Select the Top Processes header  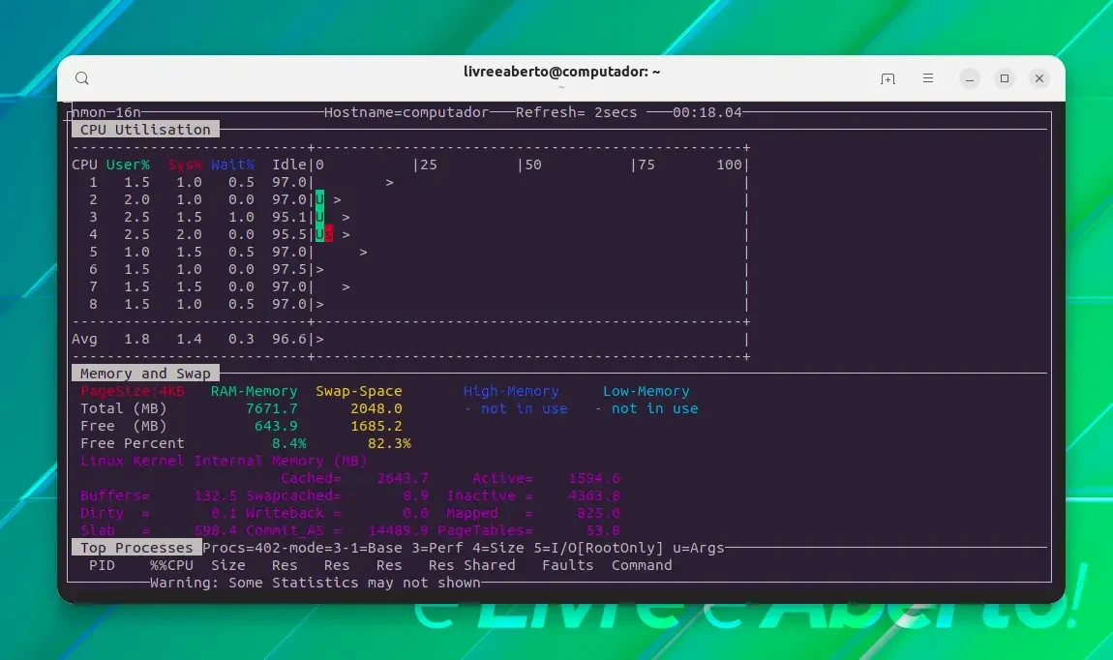[136, 548]
